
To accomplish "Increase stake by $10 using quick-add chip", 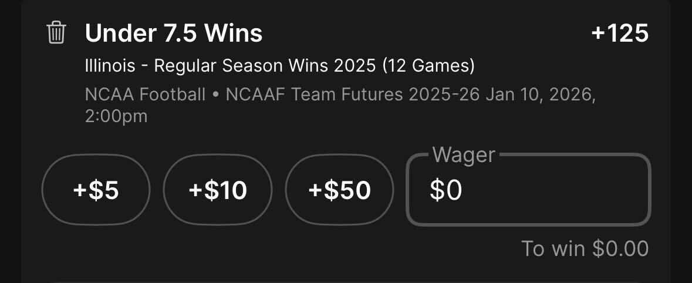I will (218, 190).
